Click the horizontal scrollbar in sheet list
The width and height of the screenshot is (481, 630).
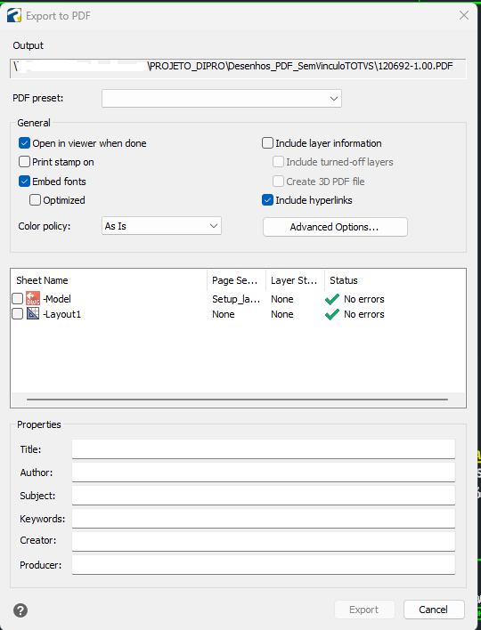[x=237, y=400]
